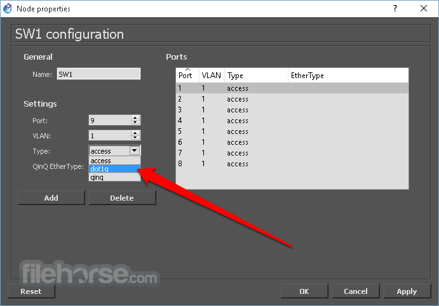
Task: Click the GNS3 app icon in title bar
Action: coord(8,8)
